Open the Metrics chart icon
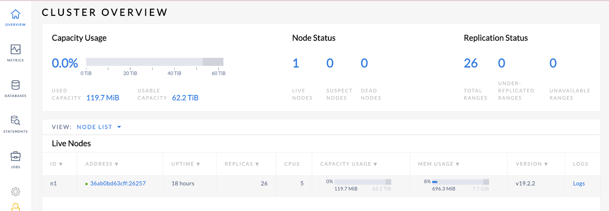Image resolution: width=609 pixels, height=211 pixels. (15, 49)
